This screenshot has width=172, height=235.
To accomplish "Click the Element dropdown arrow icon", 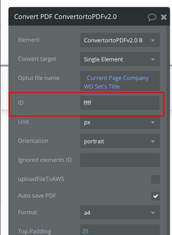I will (x=153, y=40).
